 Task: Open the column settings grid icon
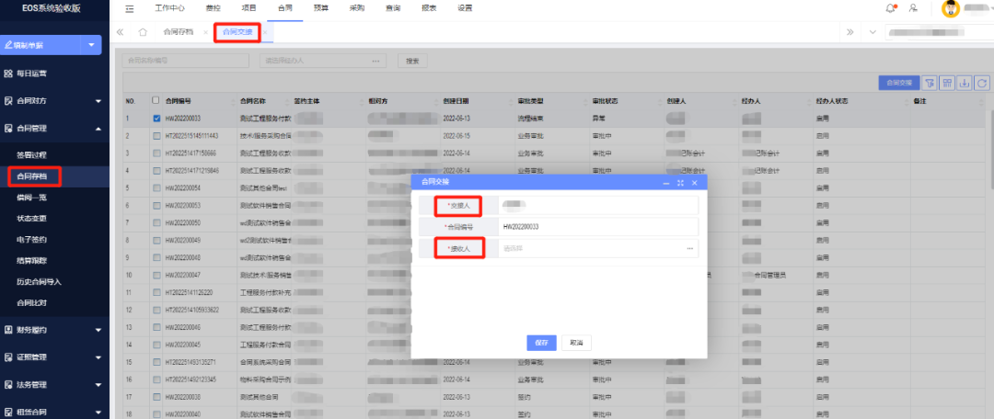(947, 83)
